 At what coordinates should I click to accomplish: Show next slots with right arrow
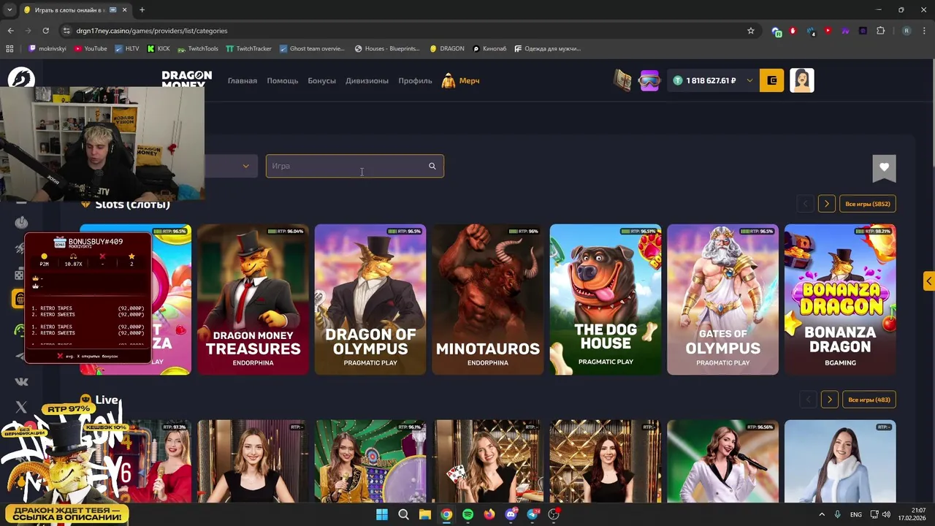[x=827, y=204]
